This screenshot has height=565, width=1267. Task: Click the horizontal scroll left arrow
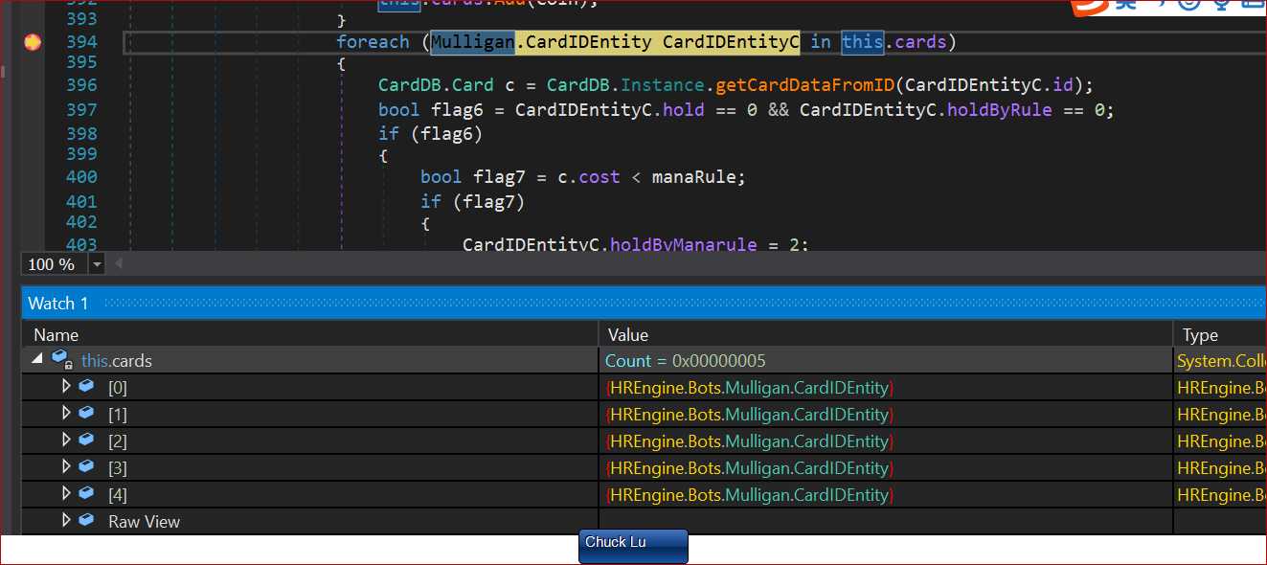tap(119, 263)
